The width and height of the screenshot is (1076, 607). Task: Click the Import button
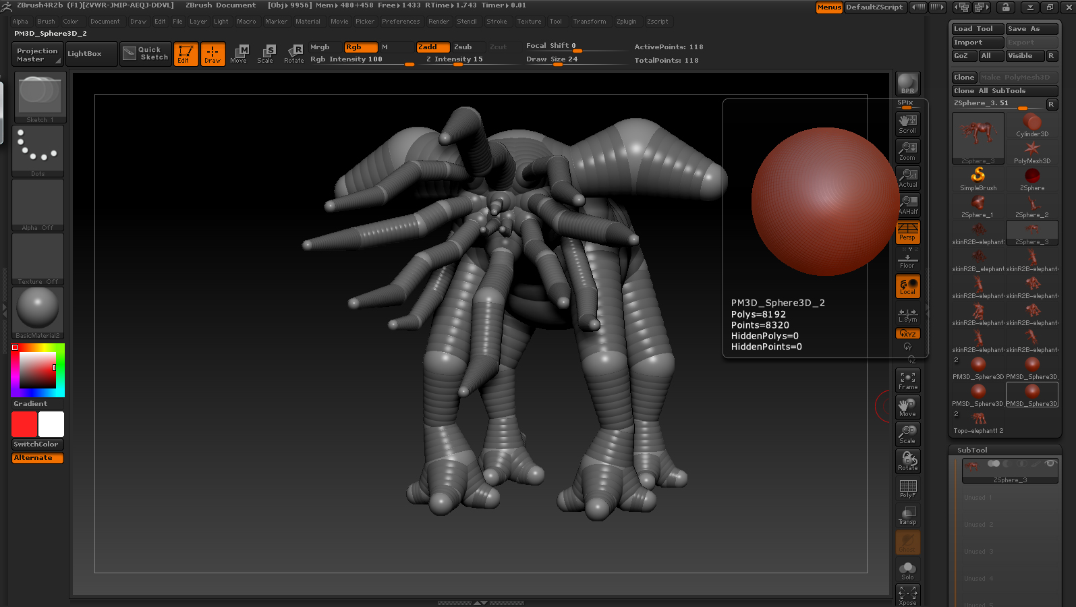(978, 42)
